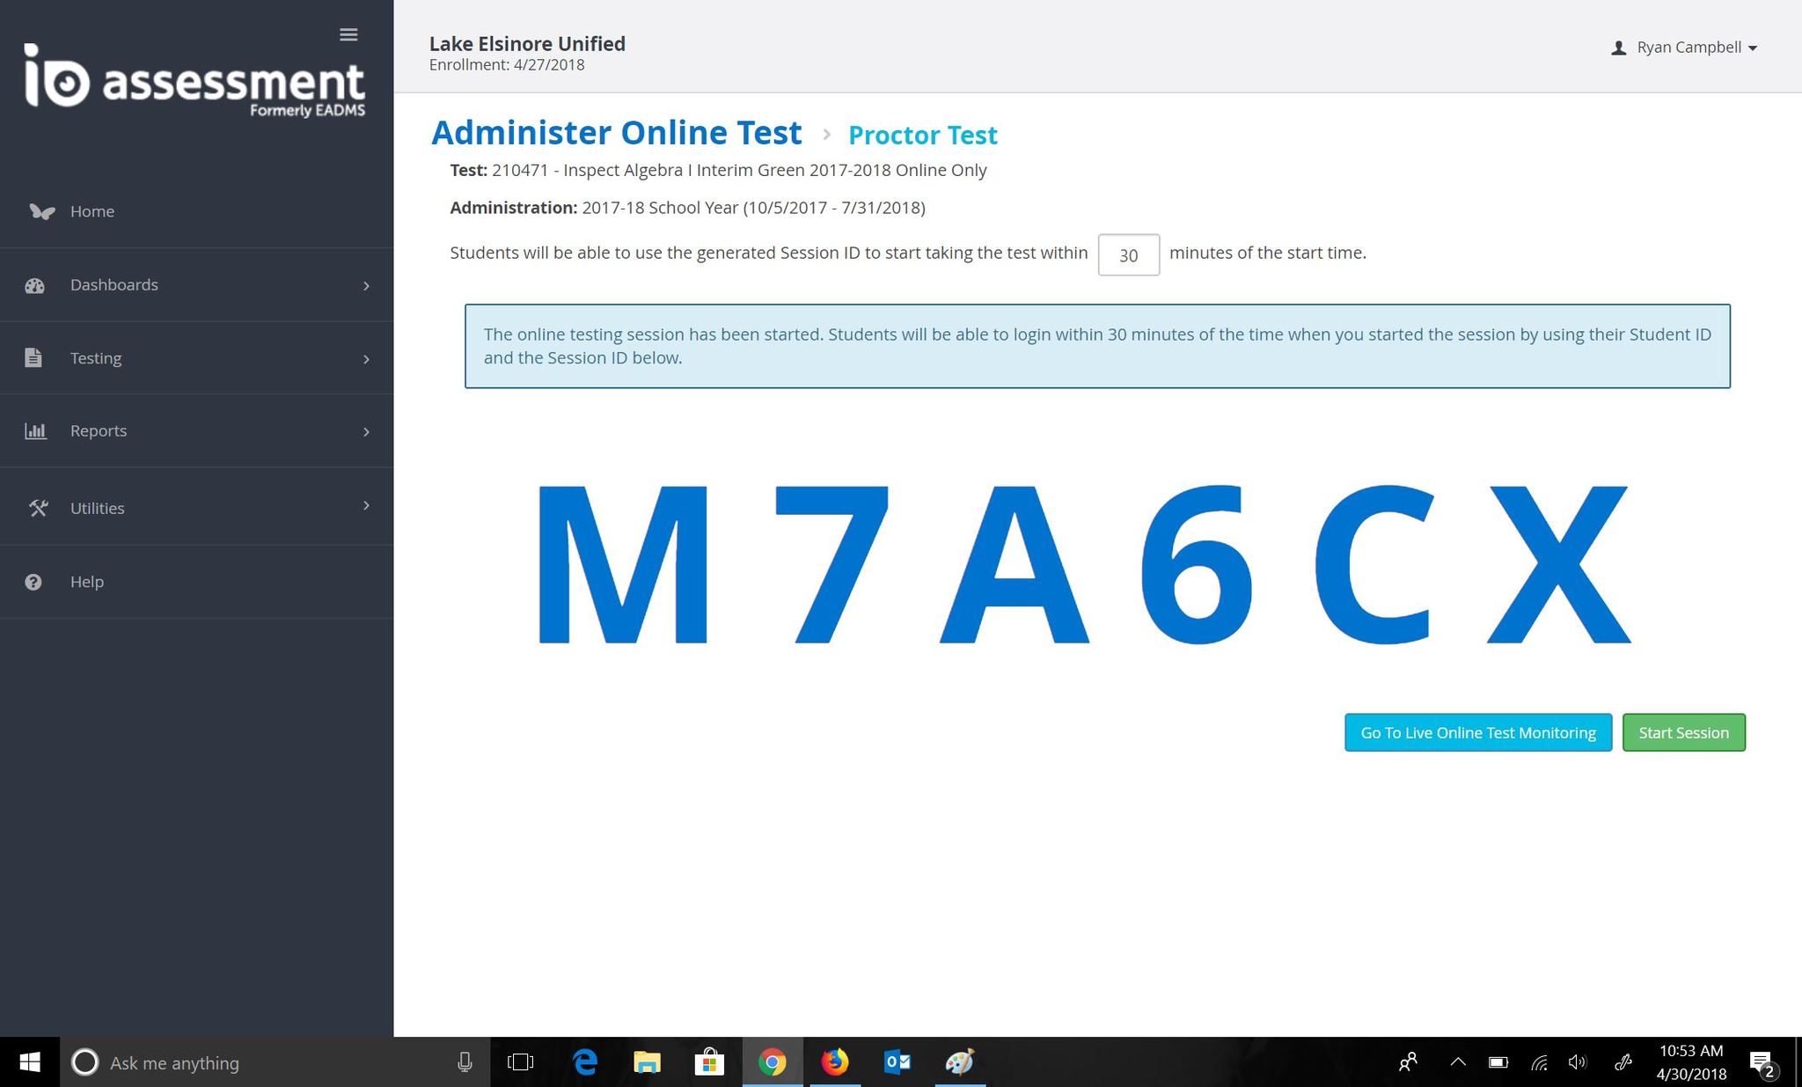Open Outlook from the taskbar

click(x=897, y=1062)
